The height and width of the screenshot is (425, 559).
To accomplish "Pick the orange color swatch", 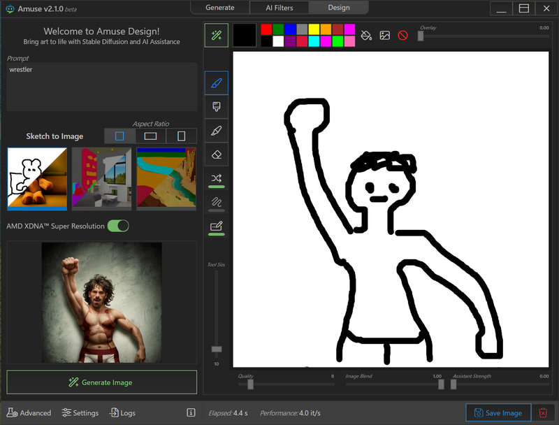I will (326, 29).
